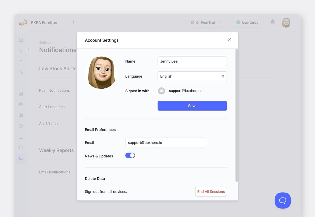
Task: Click the circled plus icon in sidebar
Action: pyautogui.click(x=21, y=126)
